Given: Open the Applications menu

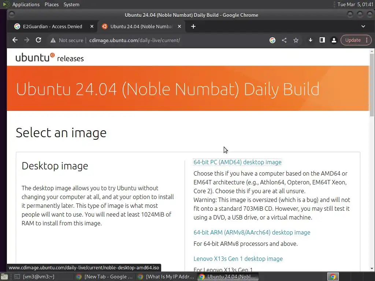Looking at the screenshot, I should 26,4.
